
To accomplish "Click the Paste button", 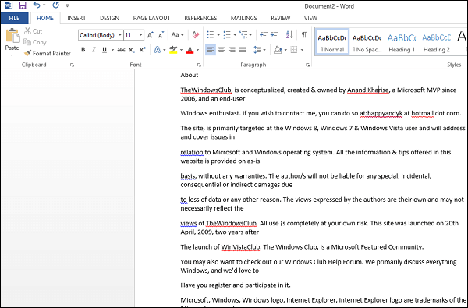I will [x=12, y=42].
